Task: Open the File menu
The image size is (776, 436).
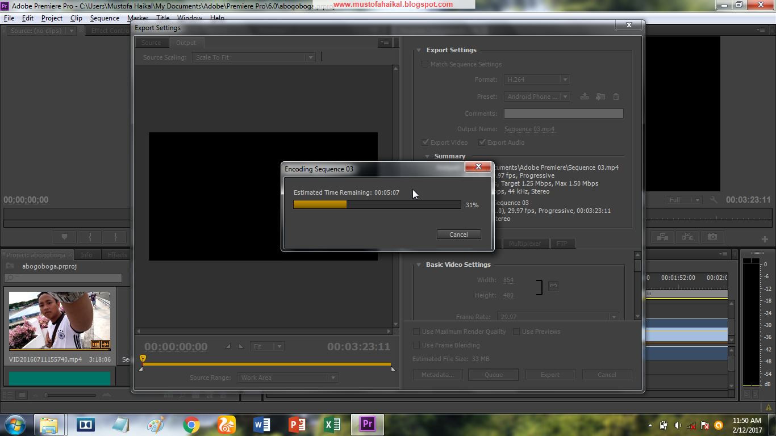Action: (x=9, y=18)
